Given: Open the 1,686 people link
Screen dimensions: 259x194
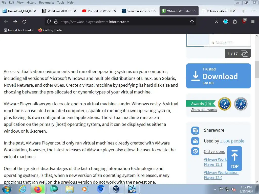Looking at the screenshot, I should tap(232, 141).
